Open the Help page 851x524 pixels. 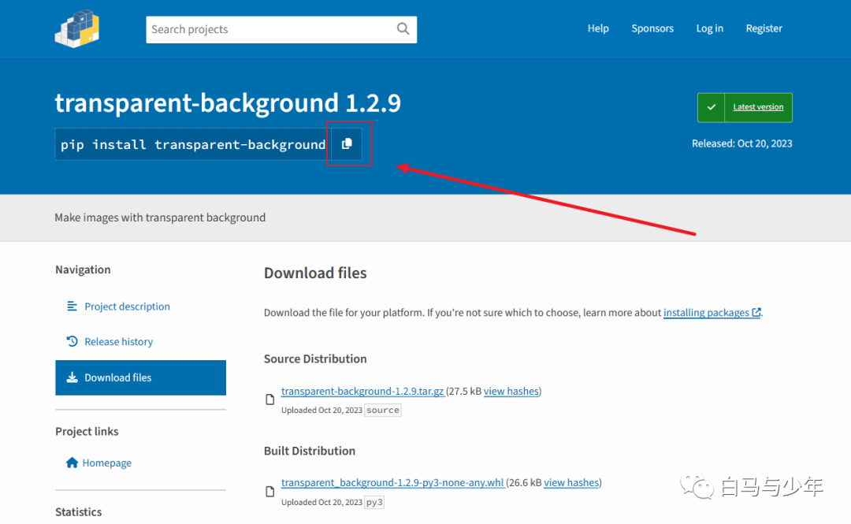598,28
